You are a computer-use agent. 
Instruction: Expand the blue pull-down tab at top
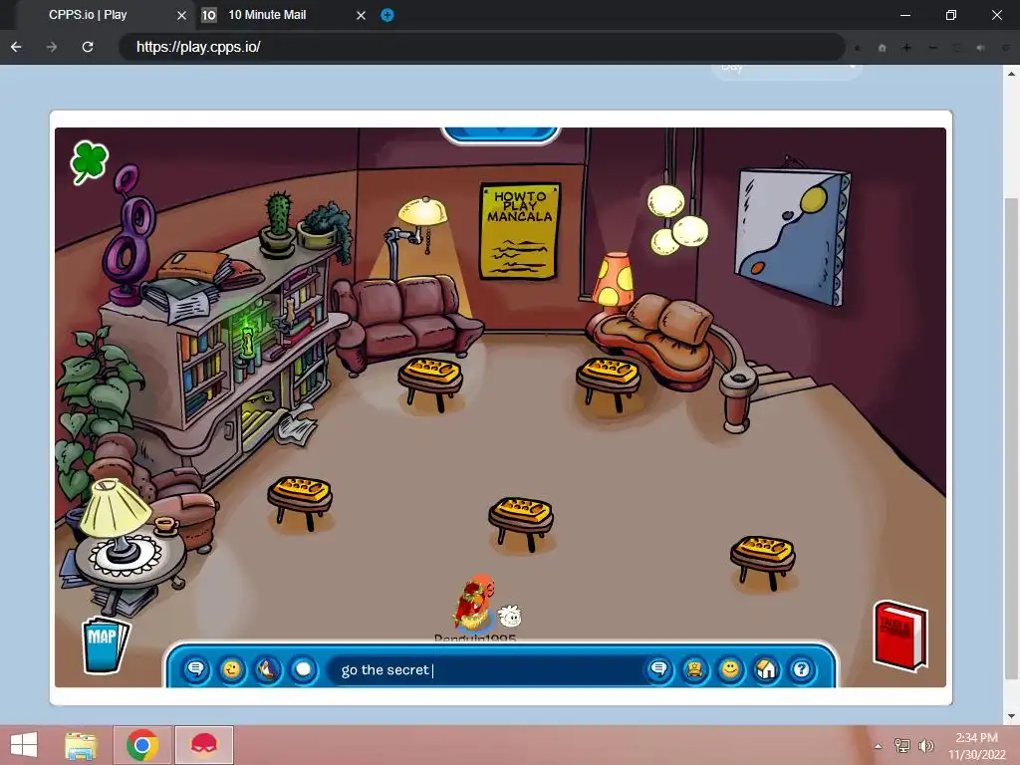[500, 134]
